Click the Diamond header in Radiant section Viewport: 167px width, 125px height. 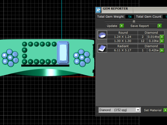tap(151, 46)
